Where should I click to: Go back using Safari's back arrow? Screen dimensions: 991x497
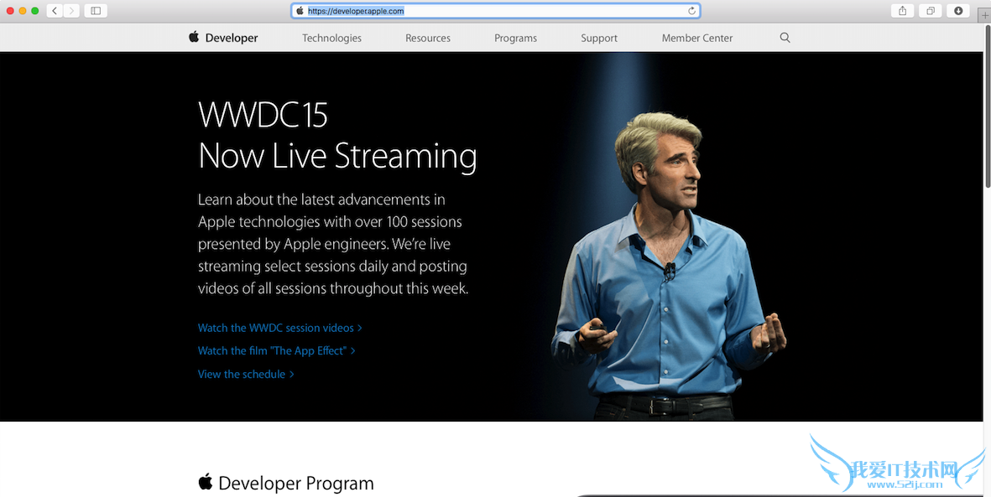click(55, 11)
